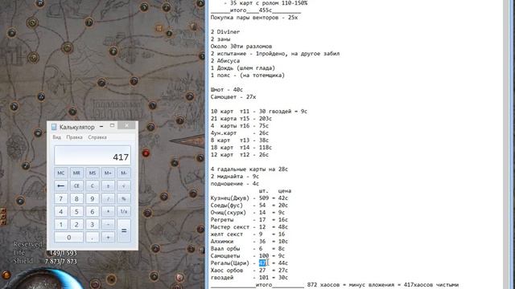
Task: Click the M- calculator key
Action: pyautogui.click(x=124, y=173)
